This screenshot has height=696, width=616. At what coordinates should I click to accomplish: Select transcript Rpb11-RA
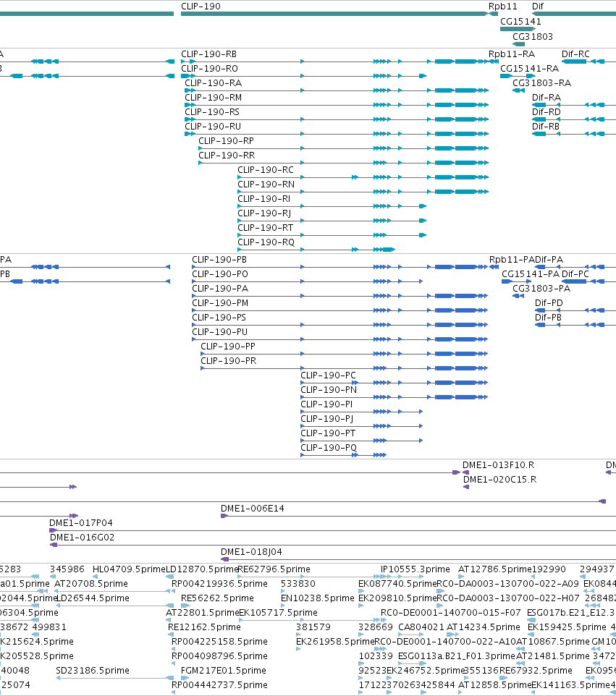click(x=512, y=54)
